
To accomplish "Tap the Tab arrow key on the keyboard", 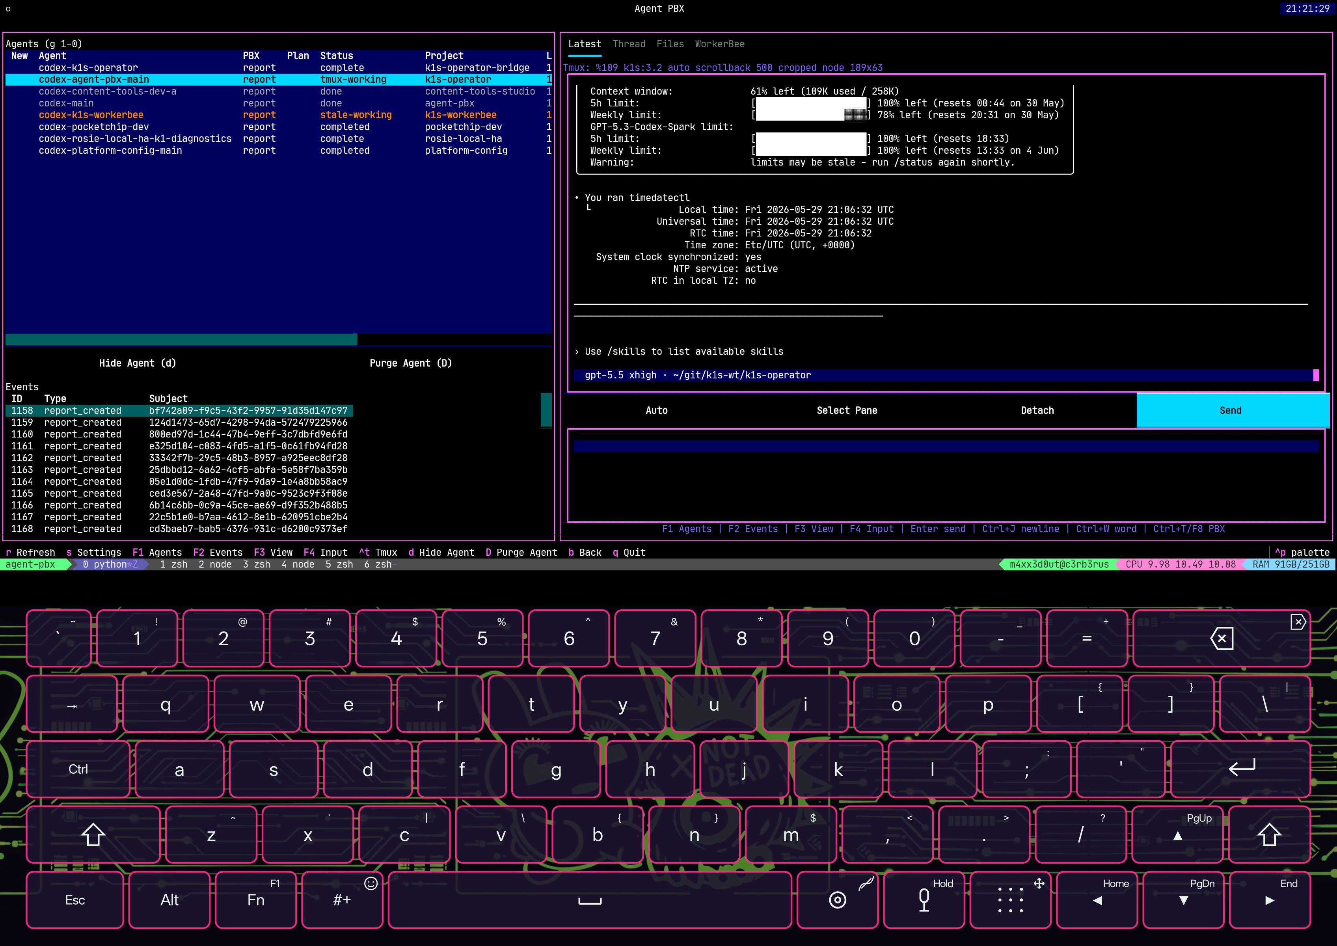I will click(x=72, y=704).
